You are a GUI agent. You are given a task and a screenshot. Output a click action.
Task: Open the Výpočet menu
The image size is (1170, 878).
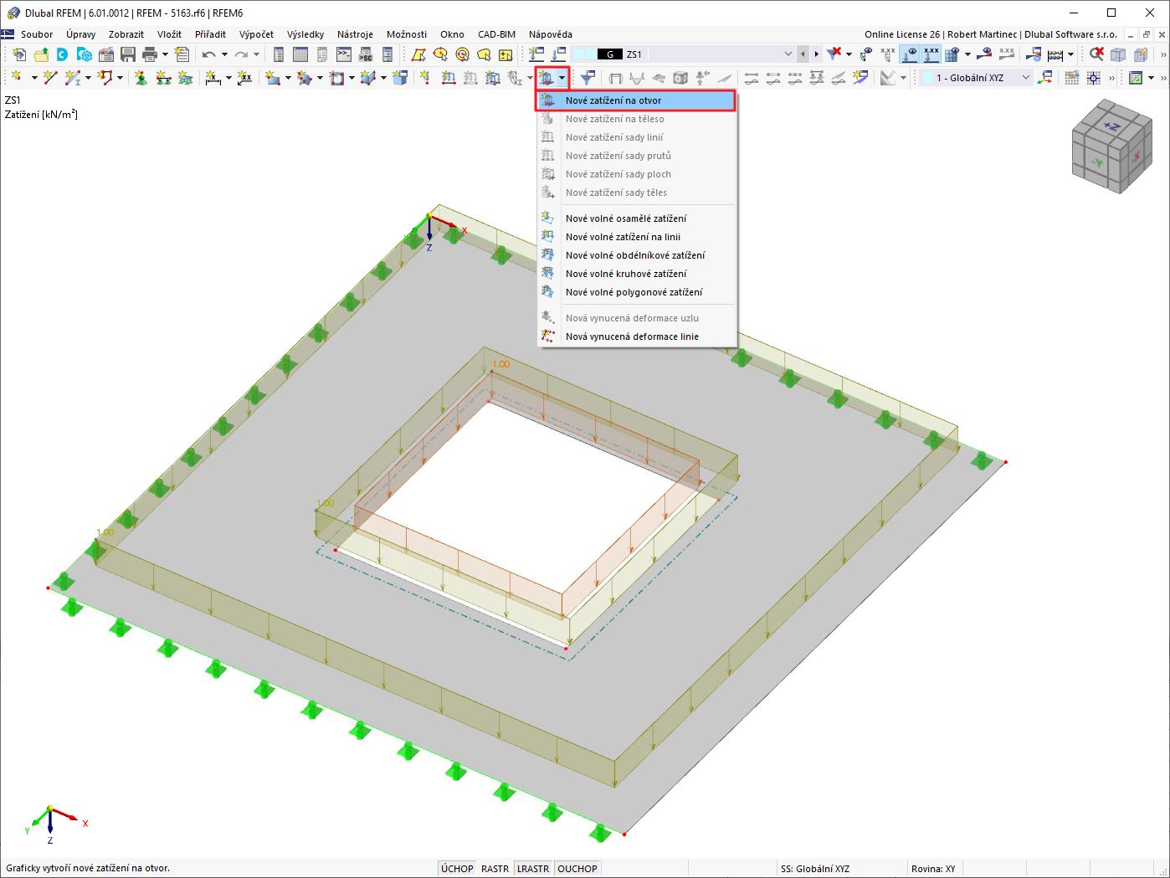pyautogui.click(x=256, y=34)
